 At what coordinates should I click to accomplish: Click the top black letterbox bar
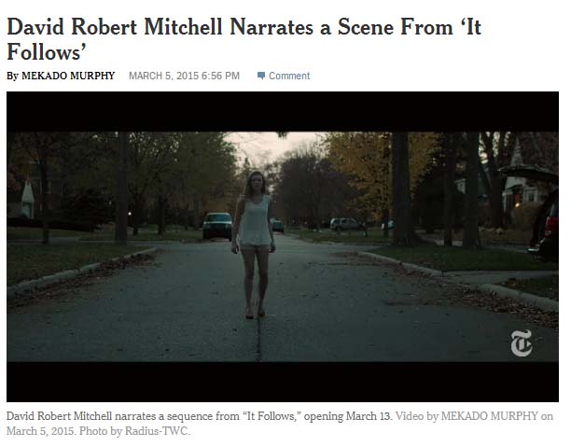click(283, 112)
